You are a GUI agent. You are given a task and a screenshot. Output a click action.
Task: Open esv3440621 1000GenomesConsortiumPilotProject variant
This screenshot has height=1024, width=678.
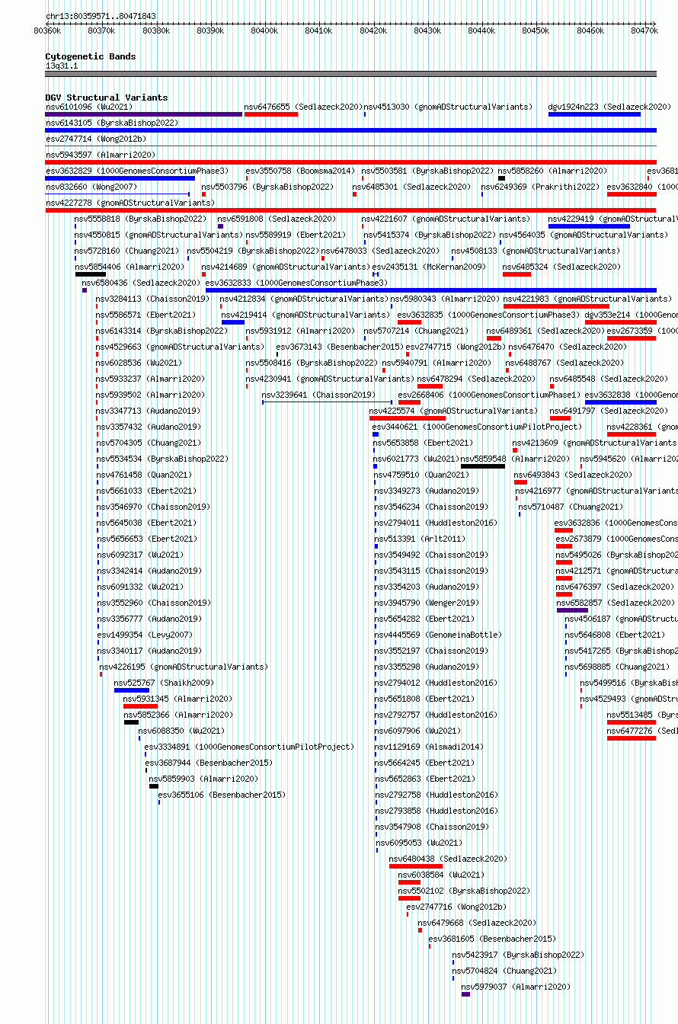tap(477, 427)
